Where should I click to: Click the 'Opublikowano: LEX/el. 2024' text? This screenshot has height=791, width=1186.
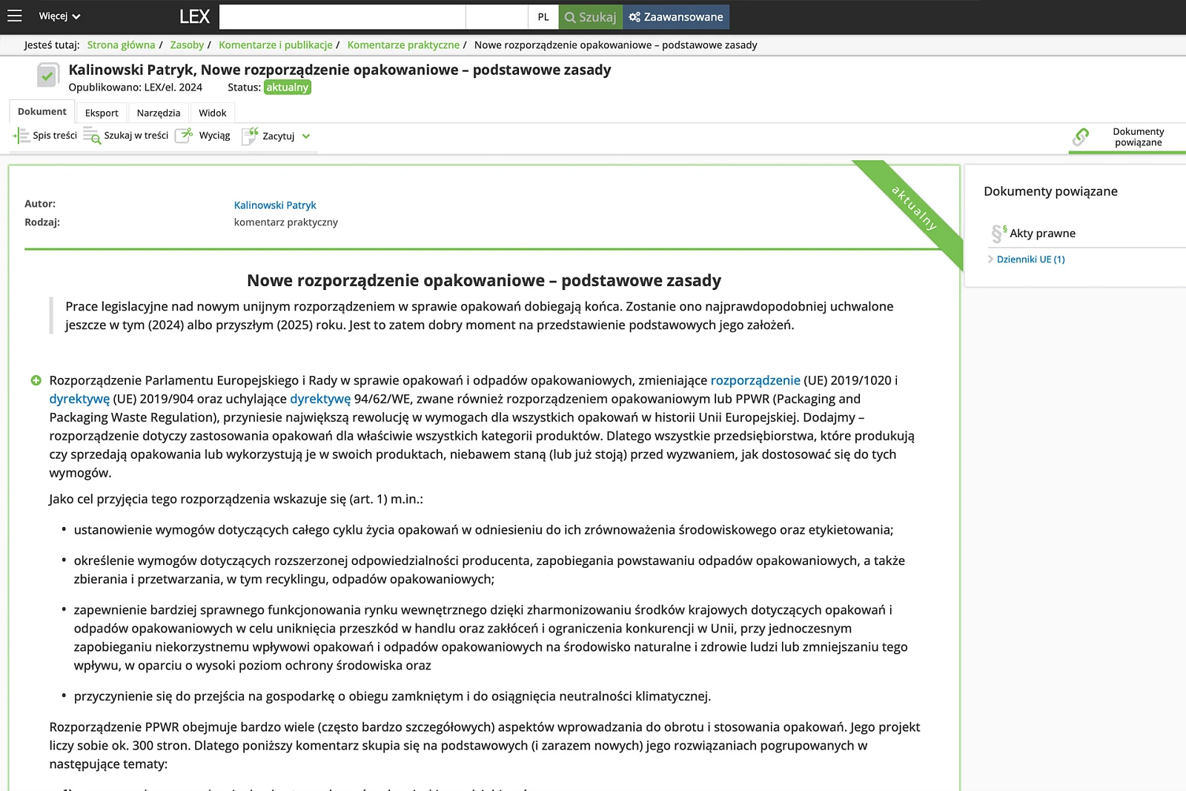pos(136,87)
